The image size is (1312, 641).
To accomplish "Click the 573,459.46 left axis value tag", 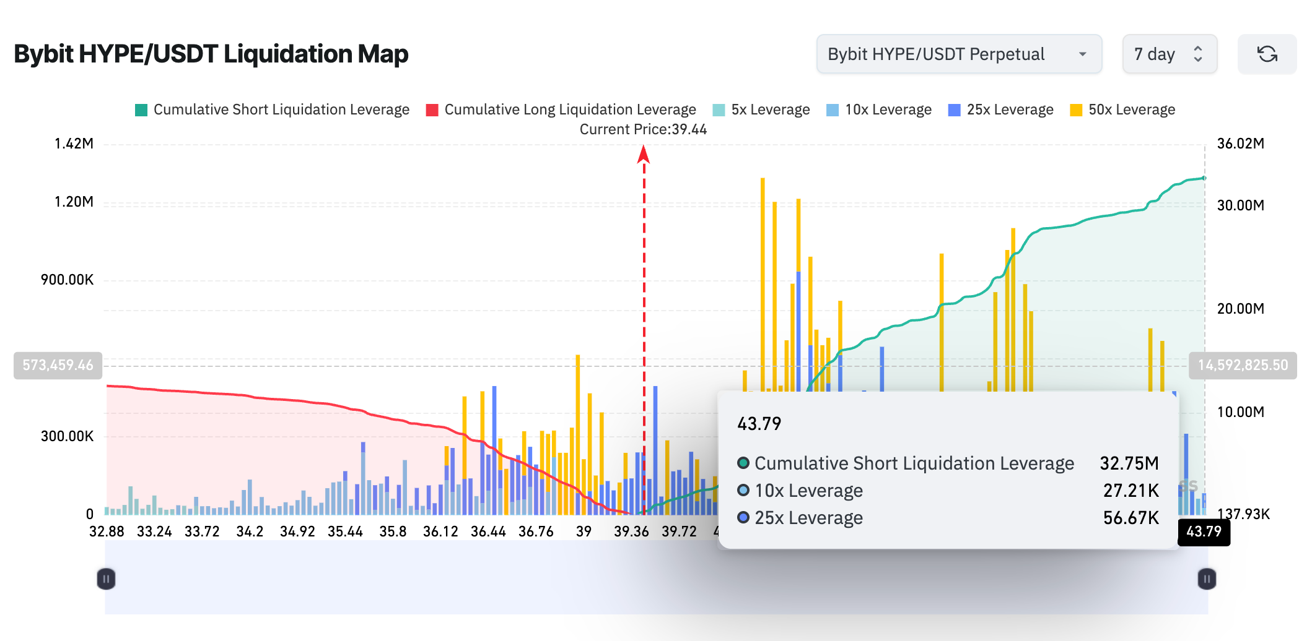I will (x=58, y=366).
